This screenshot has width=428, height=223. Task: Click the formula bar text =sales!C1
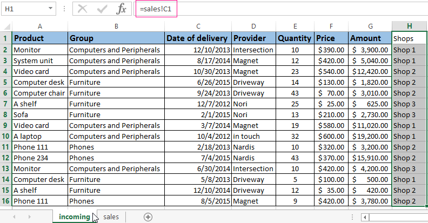pyautogui.click(x=157, y=9)
